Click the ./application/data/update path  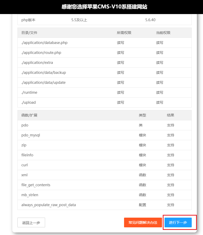tap(44, 83)
